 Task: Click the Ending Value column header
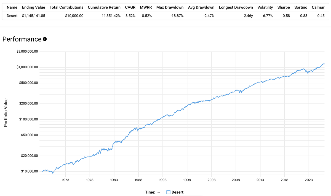pyautogui.click(x=34, y=7)
